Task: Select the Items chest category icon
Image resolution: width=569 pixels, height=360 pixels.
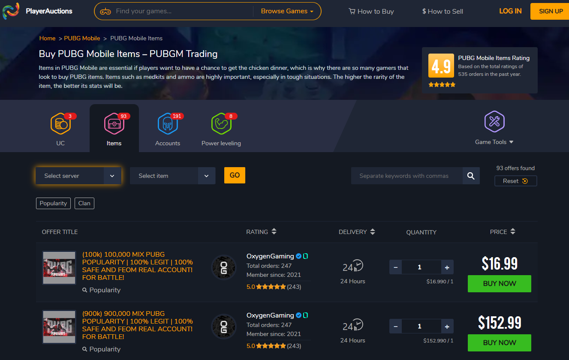Action: pyautogui.click(x=114, y=123)
